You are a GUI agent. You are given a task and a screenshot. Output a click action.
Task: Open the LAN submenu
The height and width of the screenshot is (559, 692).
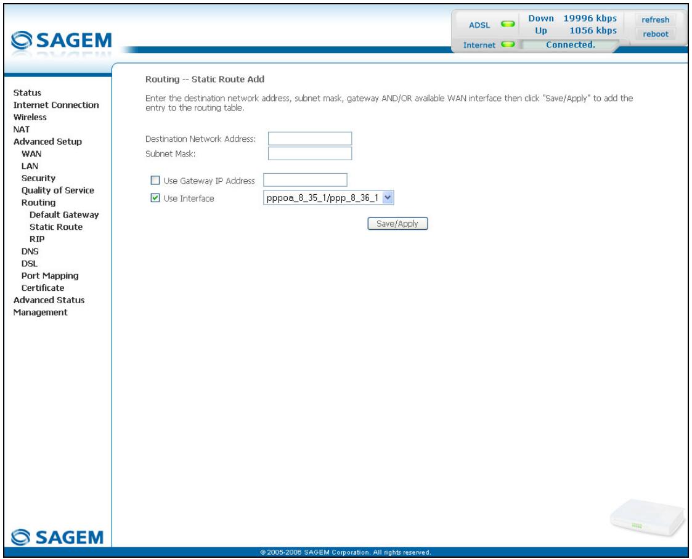30,166
